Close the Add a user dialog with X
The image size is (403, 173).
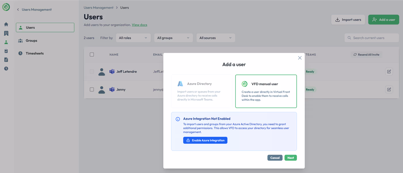pyautogui.click(x=300, y=58)
